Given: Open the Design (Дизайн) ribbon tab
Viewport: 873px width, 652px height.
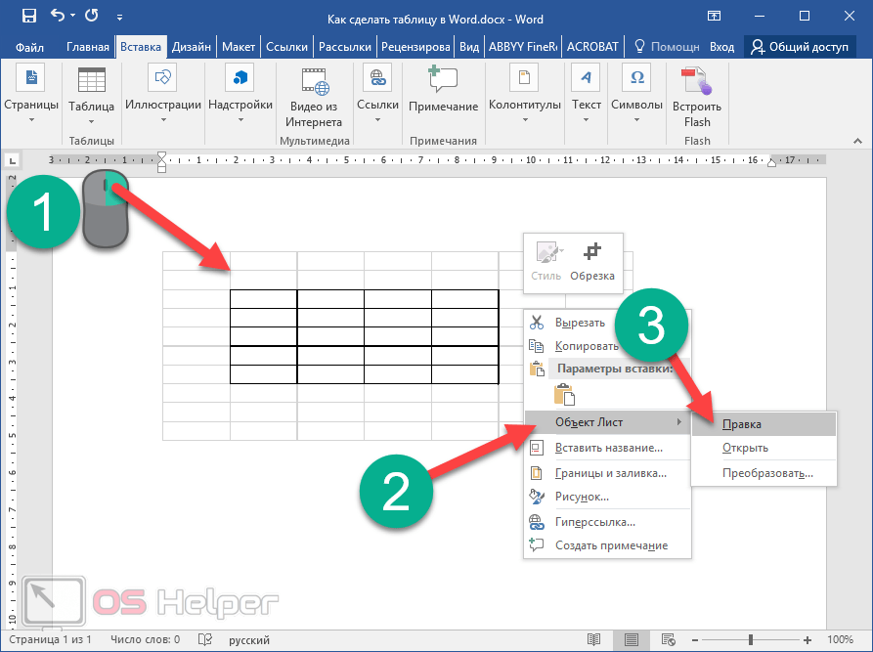Looking at the screenshot, I should coord(192,47).
